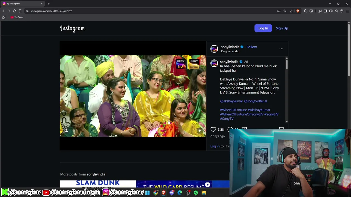Open the Wild Card Resume post thumbnail
The width and height of the screenshot is (351, 197).
(174, 184)
